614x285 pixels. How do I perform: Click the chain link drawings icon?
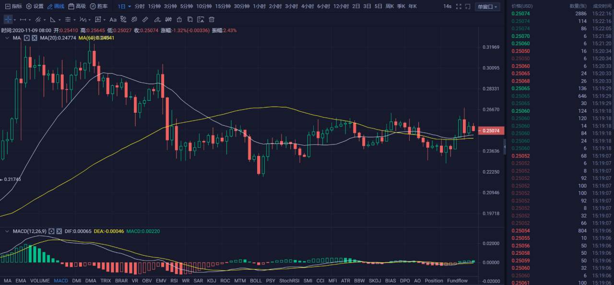[134, 20]
